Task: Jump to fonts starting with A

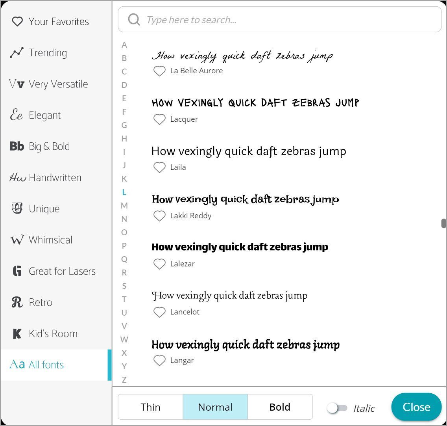Action: point(124,45)
